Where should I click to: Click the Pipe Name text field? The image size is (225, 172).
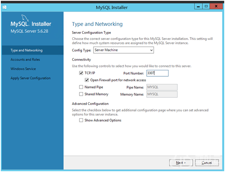(x=162, y=87)
